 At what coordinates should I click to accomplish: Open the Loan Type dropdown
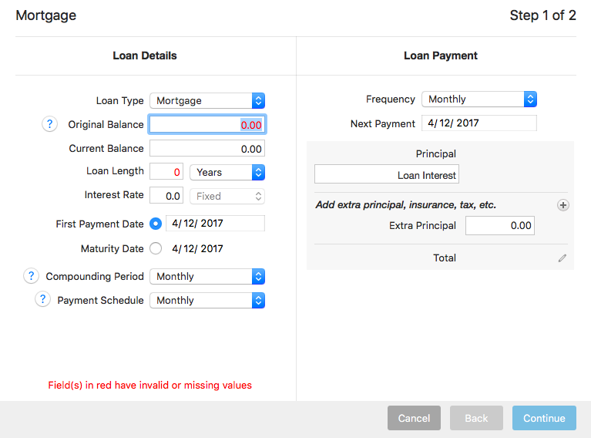point(207,100)
